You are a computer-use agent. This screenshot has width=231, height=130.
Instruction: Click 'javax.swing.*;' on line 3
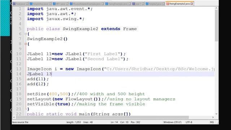tap(65, 19)
